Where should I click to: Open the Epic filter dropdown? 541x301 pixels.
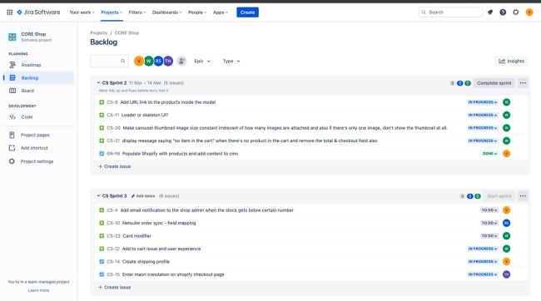pos(202,61)
